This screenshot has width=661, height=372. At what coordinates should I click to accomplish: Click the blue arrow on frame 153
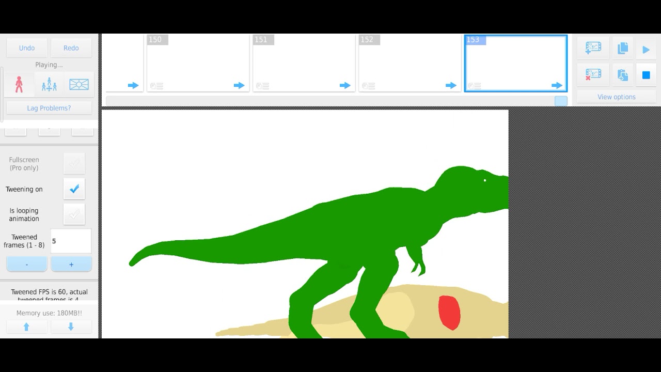tap(557, 85)
